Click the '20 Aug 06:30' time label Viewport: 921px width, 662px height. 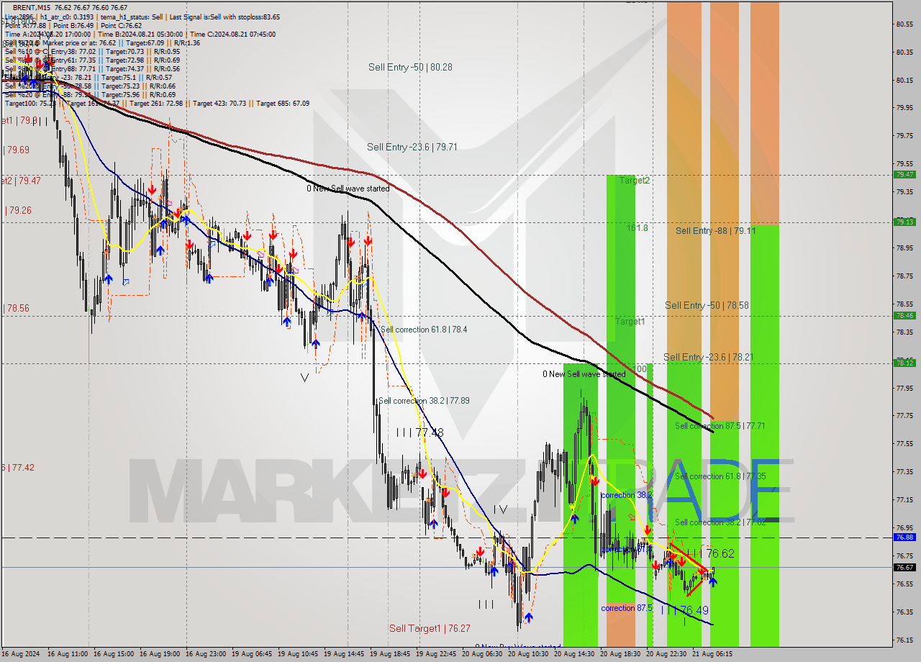(x=482, y=654)
